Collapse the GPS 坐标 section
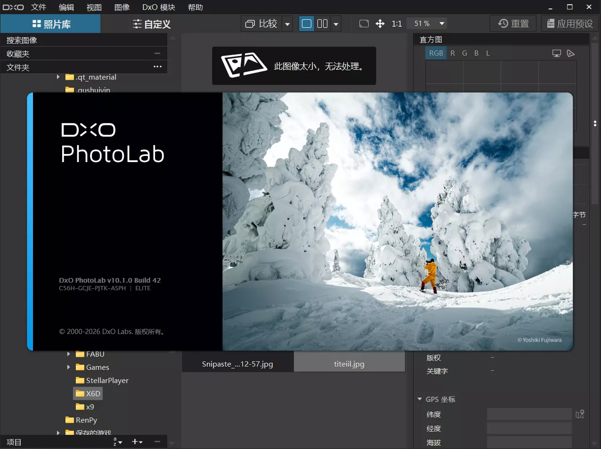Viewport: 601px width, 449px height. coord(420,399)
